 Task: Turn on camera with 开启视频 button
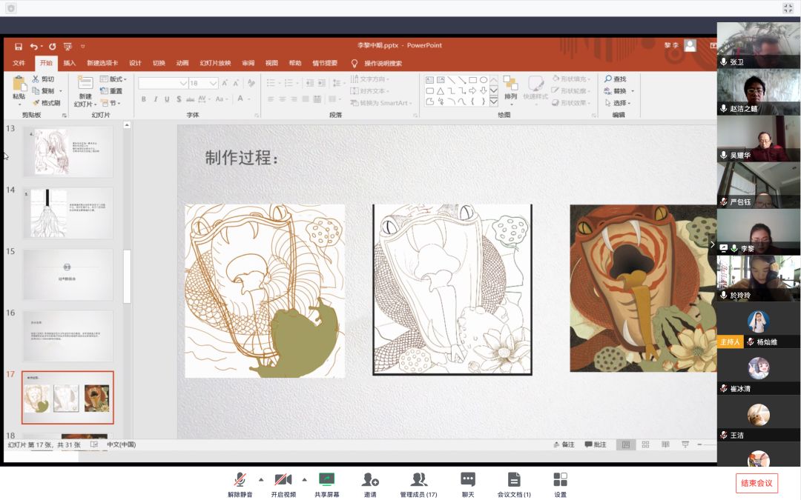click(x=283, y=480)
